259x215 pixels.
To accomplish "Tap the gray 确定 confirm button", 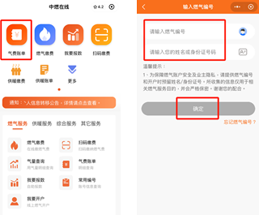I will click(198, 109).
